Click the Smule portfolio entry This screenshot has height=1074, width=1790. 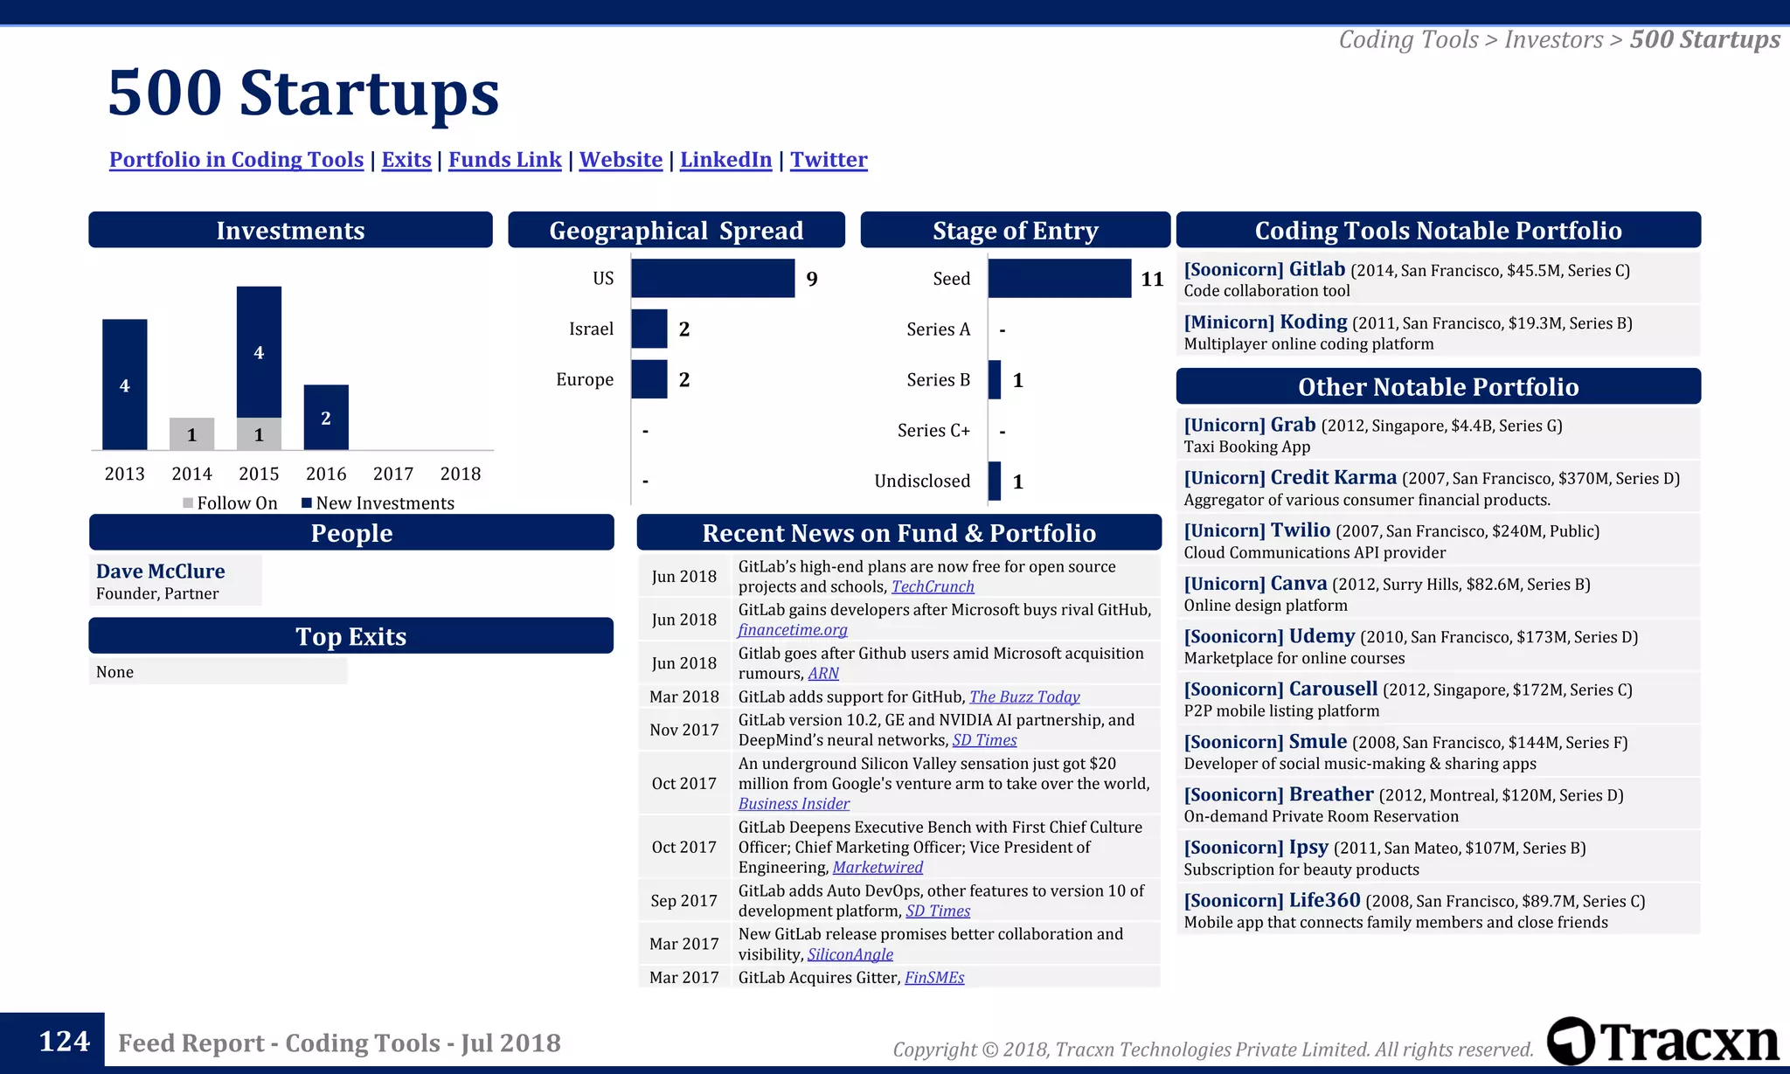[1438, 751]
